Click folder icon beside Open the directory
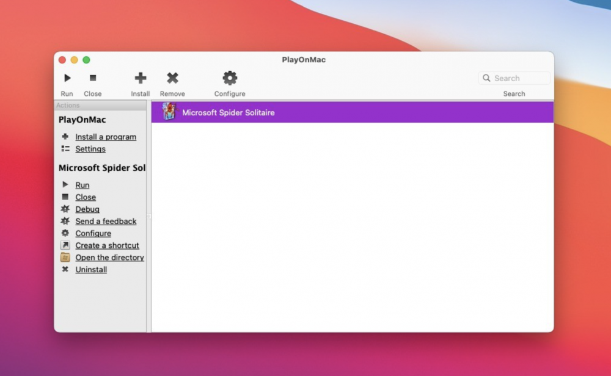Viewport: 611px width, 376px height. click(65, 258)
